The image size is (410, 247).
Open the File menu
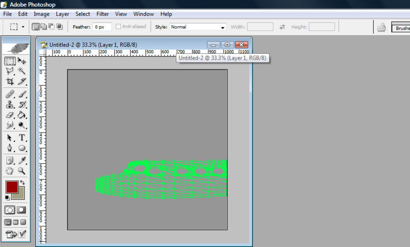pos(7,14)
